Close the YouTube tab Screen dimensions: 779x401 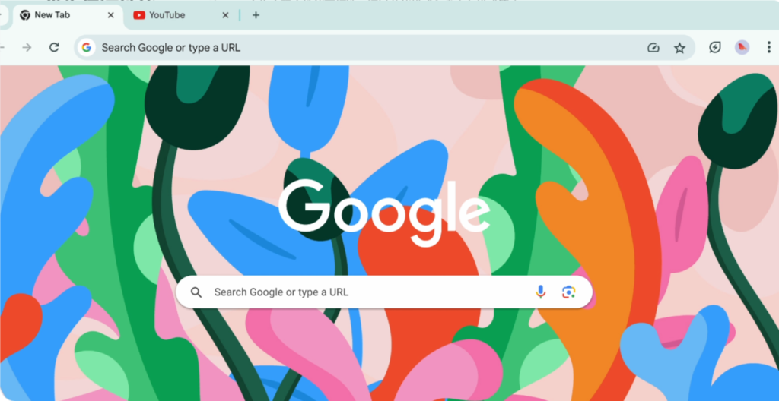coord(225,15)
